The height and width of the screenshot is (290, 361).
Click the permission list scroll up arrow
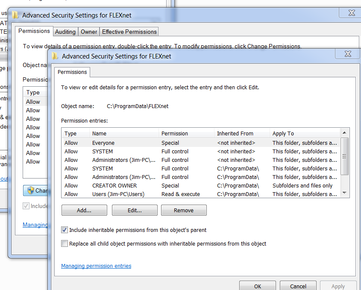(x=344, y=132)
